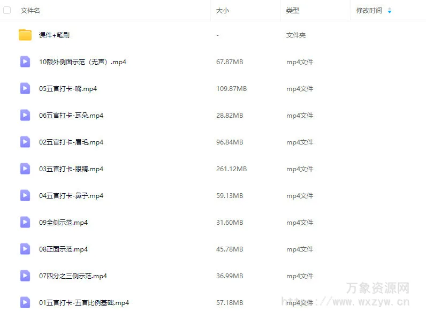
Task: Toggle the select-all checkbox in header
Action: click(x=7, y=10)
